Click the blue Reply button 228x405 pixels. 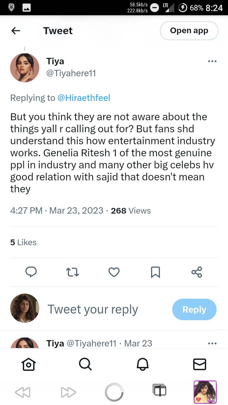point(194,309)
